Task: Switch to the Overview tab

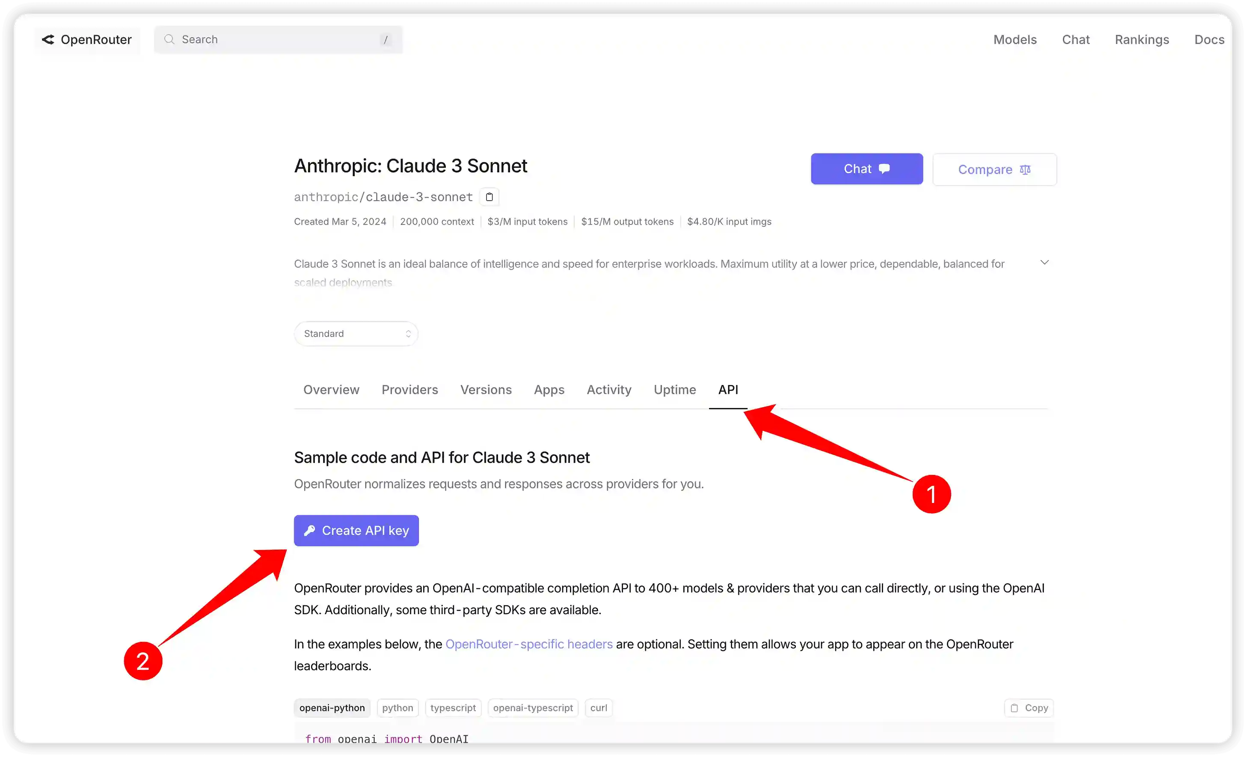Action: point(331,390)
